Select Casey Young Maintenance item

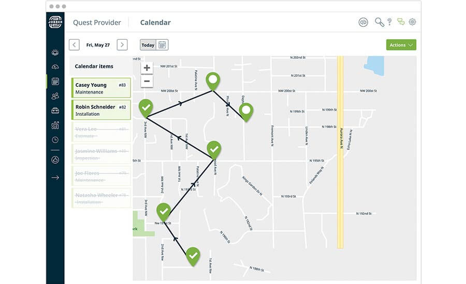coord(101,88)
